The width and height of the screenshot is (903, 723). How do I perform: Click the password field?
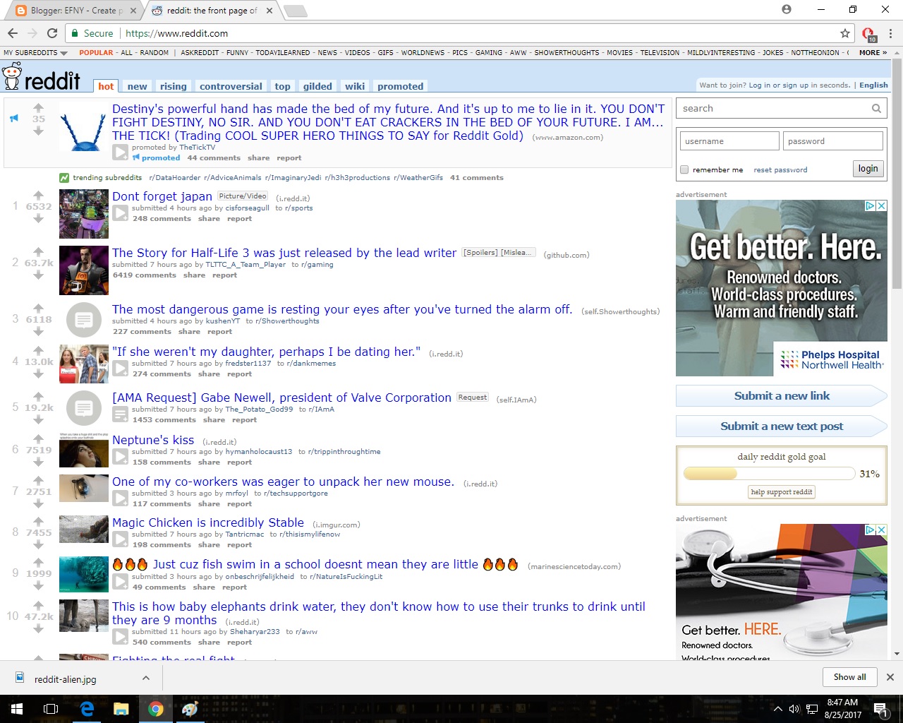[x=832, y=141]
